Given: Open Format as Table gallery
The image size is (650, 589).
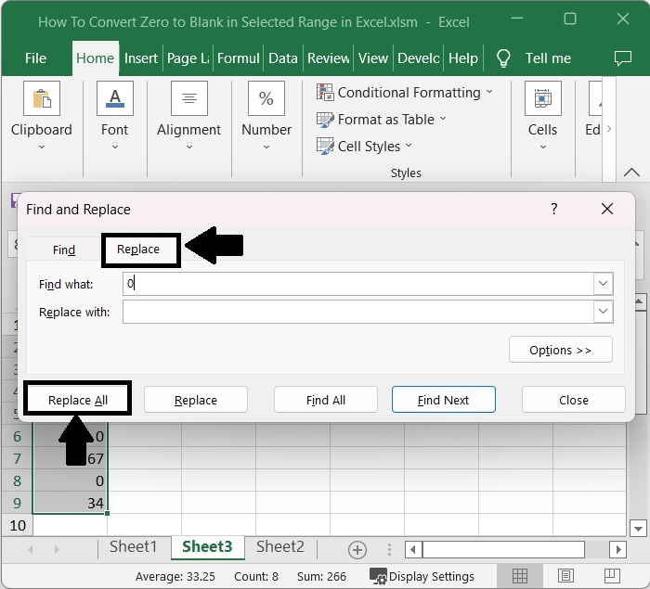Looking at the screenshot, I should click(x=382, y=120).
